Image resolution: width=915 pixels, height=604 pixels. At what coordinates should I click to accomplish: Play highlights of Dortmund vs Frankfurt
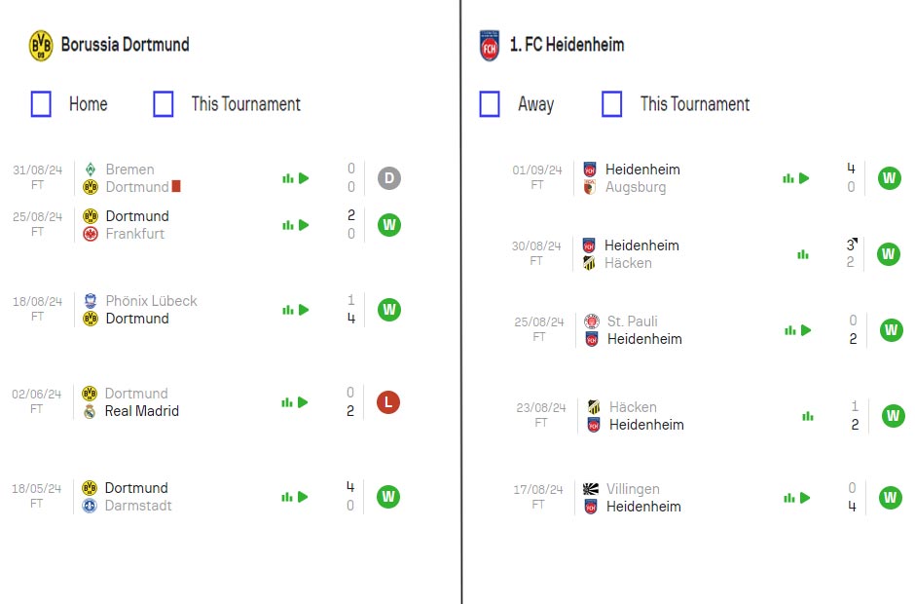pos(304,225)
